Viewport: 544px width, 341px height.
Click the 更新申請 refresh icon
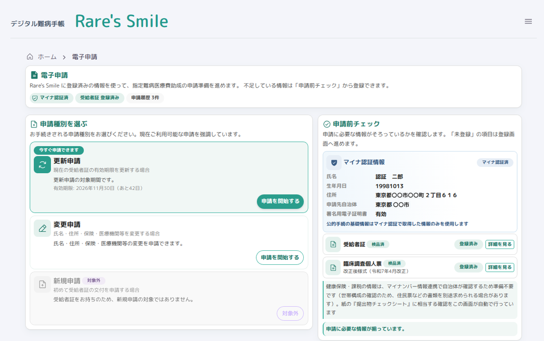coord(42,165)
